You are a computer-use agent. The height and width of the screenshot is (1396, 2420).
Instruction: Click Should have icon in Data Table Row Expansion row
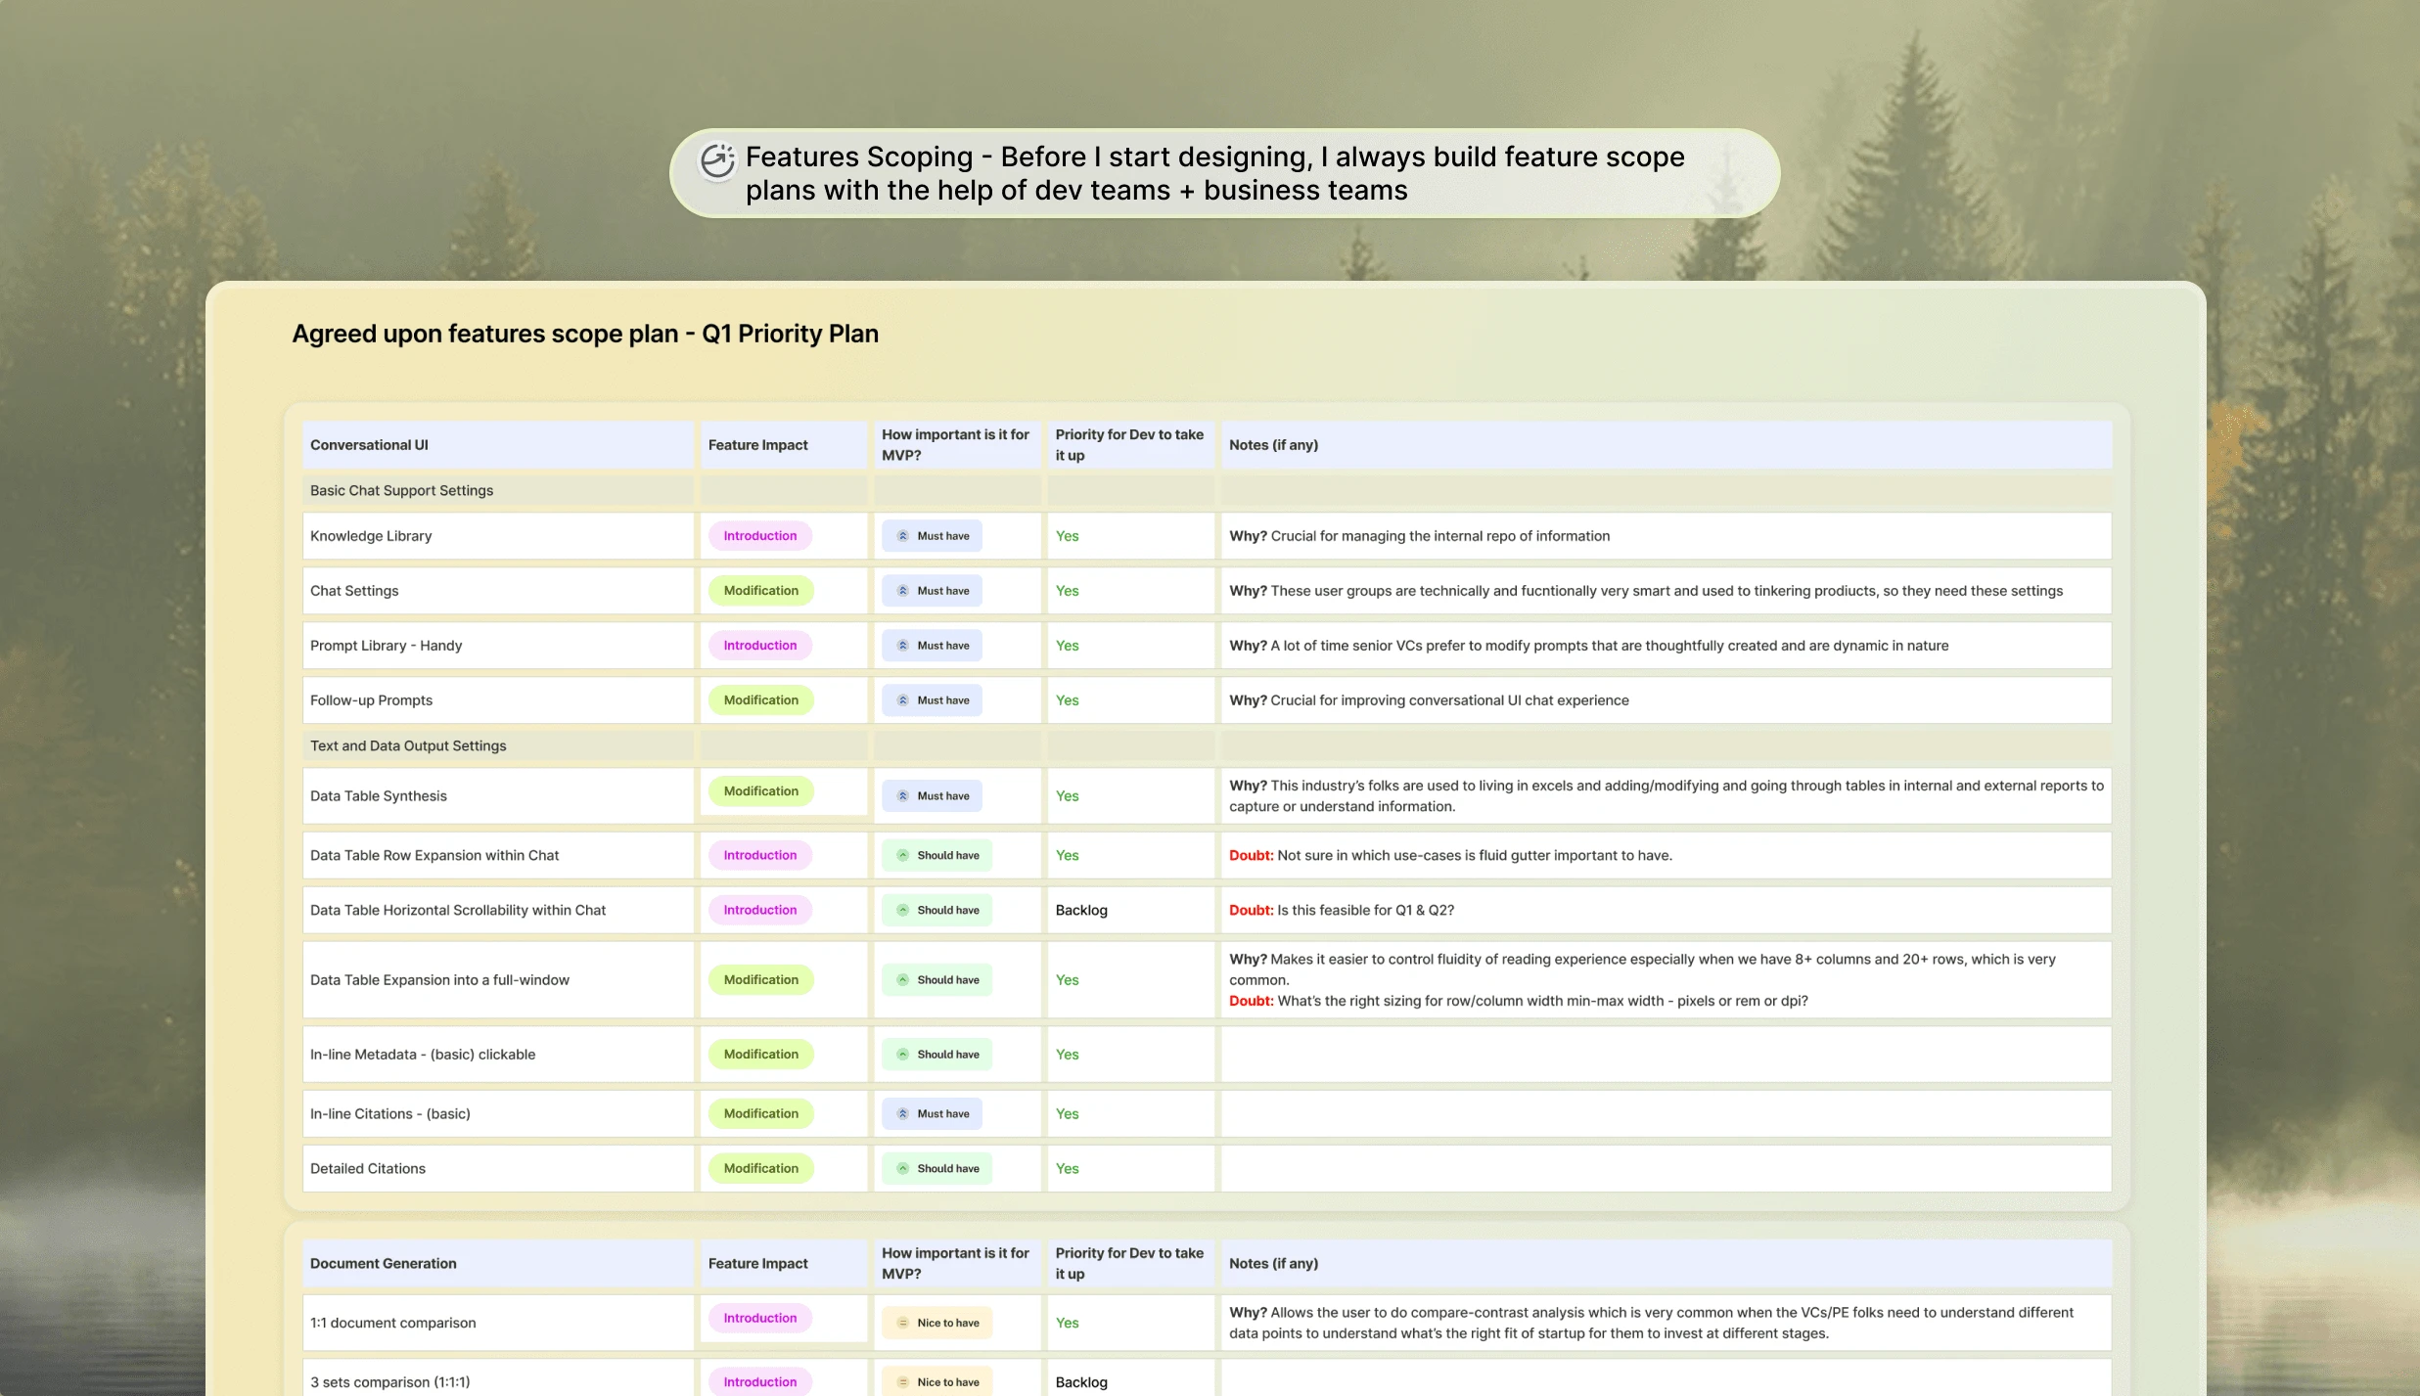[x=903, y=855]
